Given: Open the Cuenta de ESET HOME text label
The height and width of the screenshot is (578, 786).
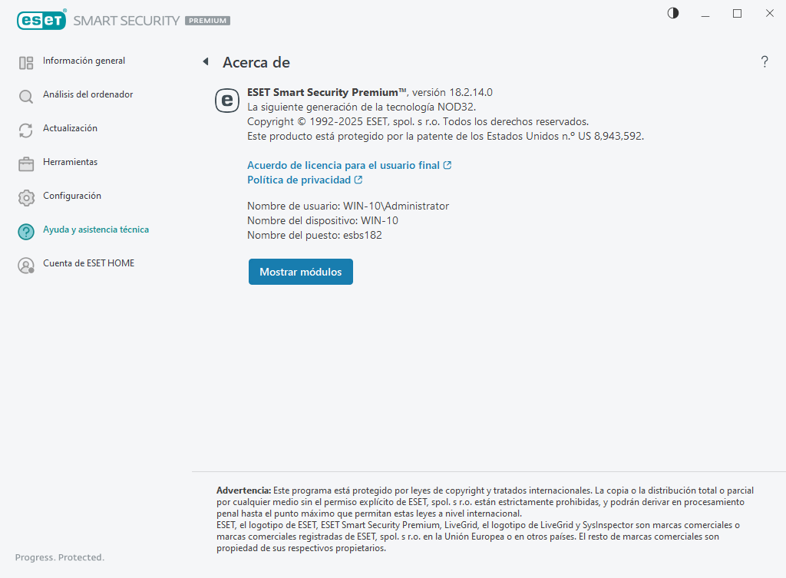Looking at the screenshot, I should (x=88, y=263).
